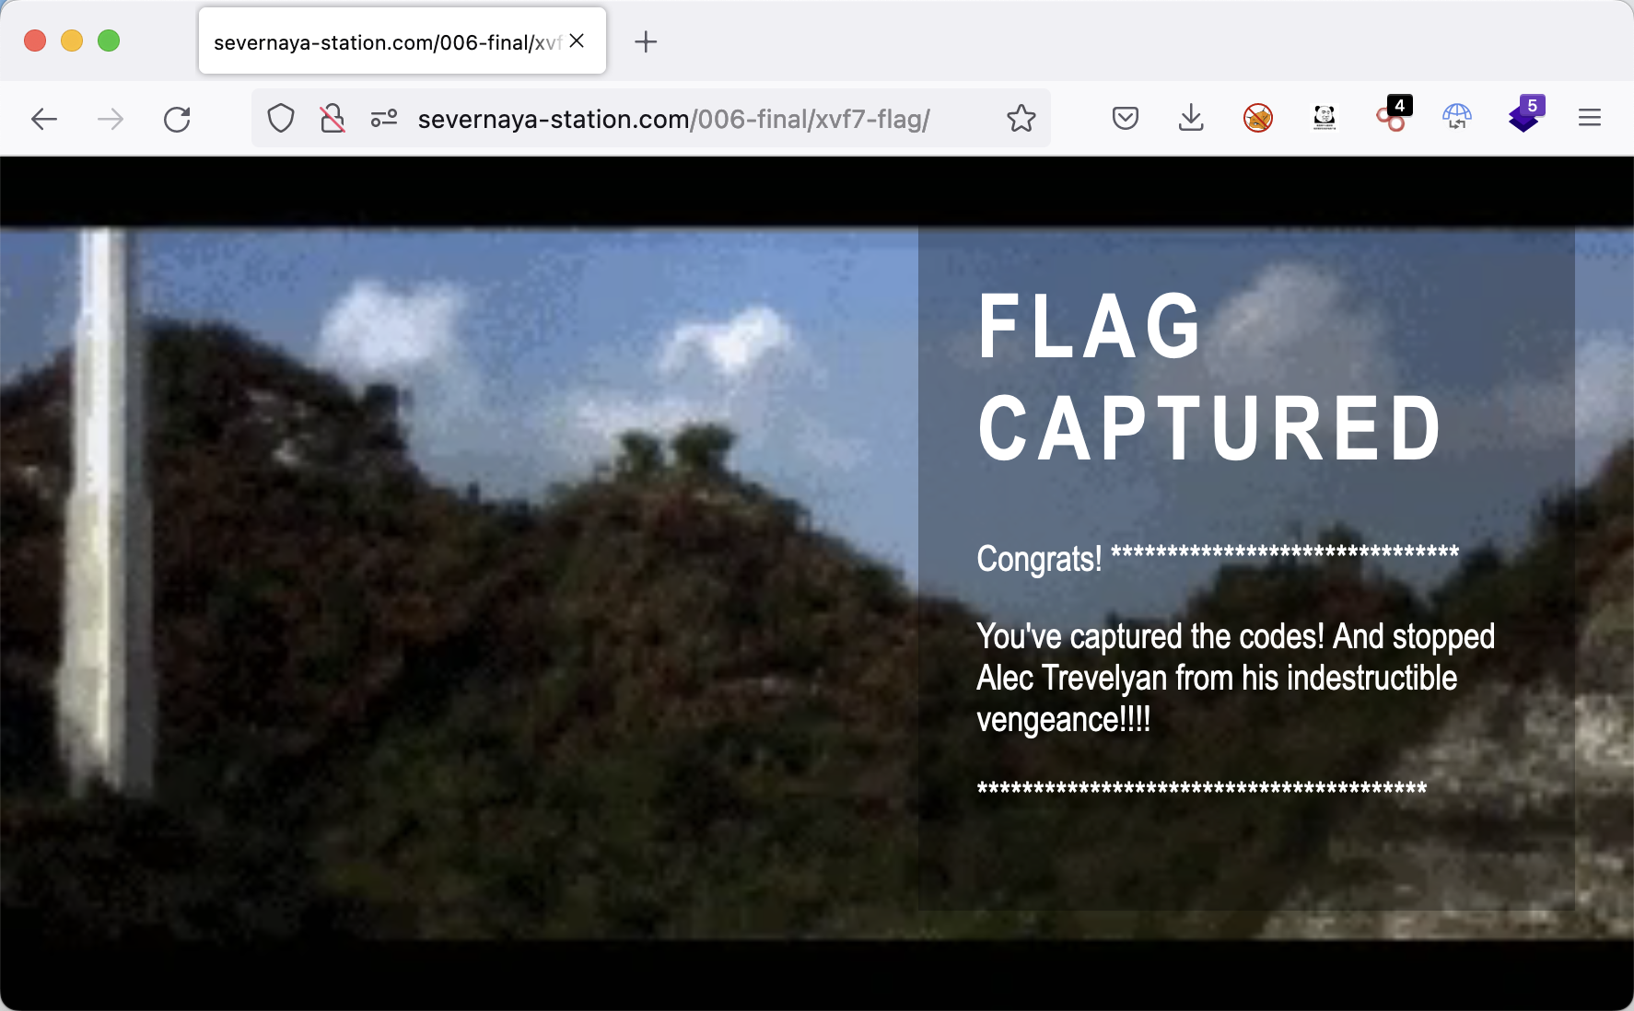The width and height of the screenshot is (1634, 1011).
Task: Open the red circles extension with badge 4
Action: (1391, 118)
